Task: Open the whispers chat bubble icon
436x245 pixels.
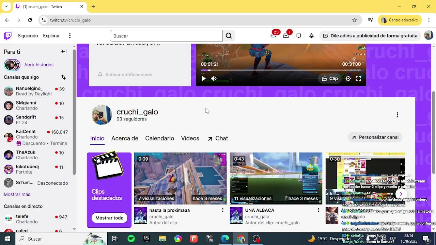Action: [x=299, y=36]
